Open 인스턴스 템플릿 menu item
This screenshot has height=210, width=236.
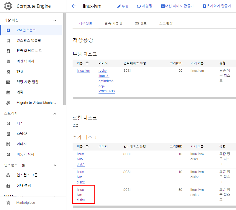coord(29,41)
